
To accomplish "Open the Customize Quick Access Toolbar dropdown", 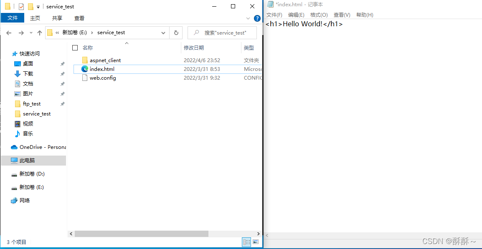I will tap(38, 7).
